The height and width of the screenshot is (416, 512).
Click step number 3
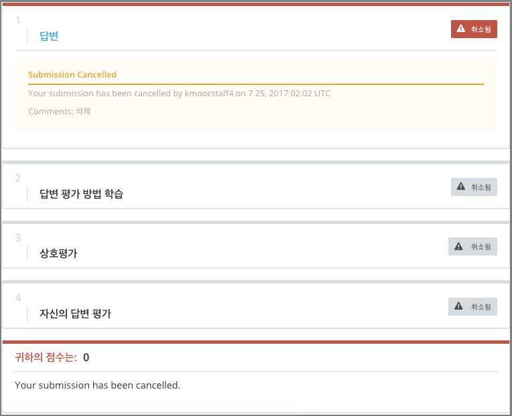click(x=18, y=237)
